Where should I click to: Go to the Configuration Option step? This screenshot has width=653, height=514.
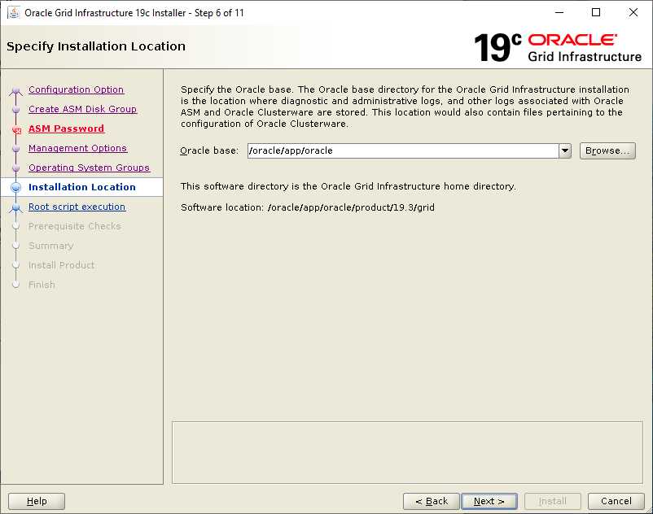point(76,89)
